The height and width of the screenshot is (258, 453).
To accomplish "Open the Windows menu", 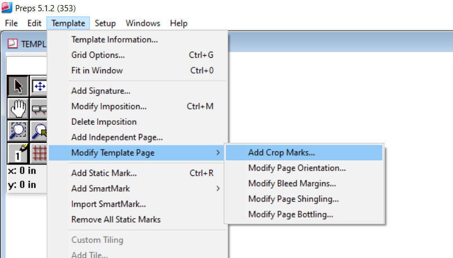I will (x=143, y=23).
